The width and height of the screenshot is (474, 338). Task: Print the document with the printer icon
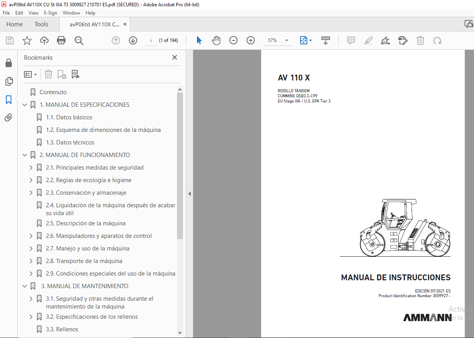pyautogui.click(x=61, y=40)
